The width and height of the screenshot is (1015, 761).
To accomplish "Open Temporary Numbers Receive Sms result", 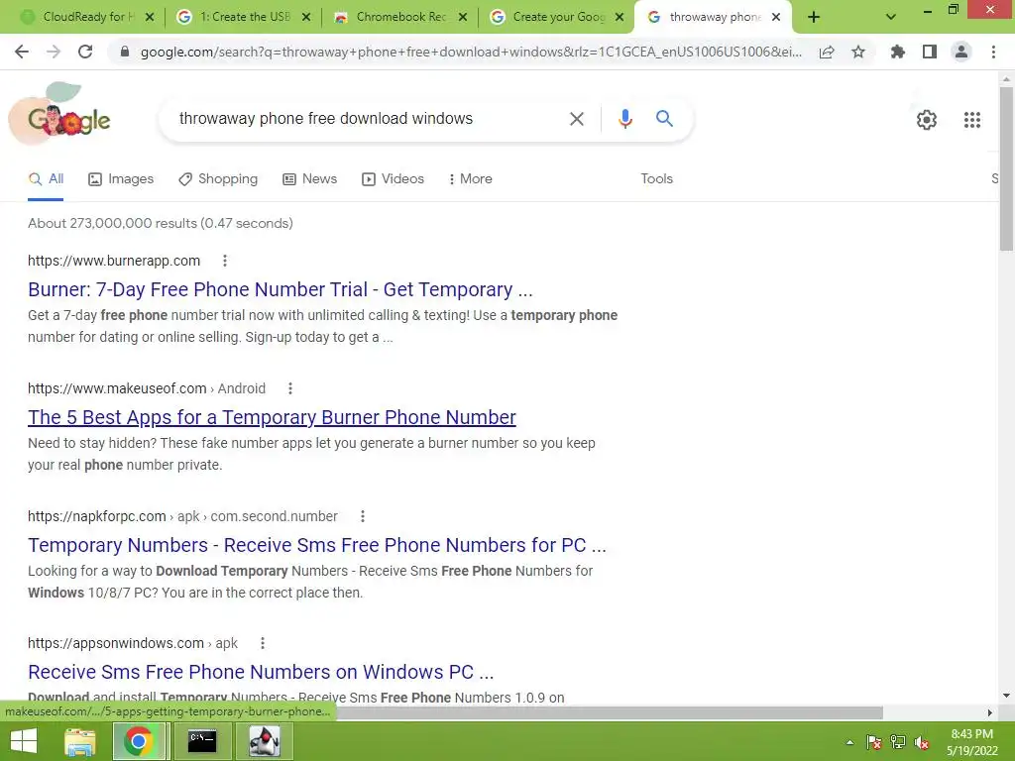I will 317,545.
